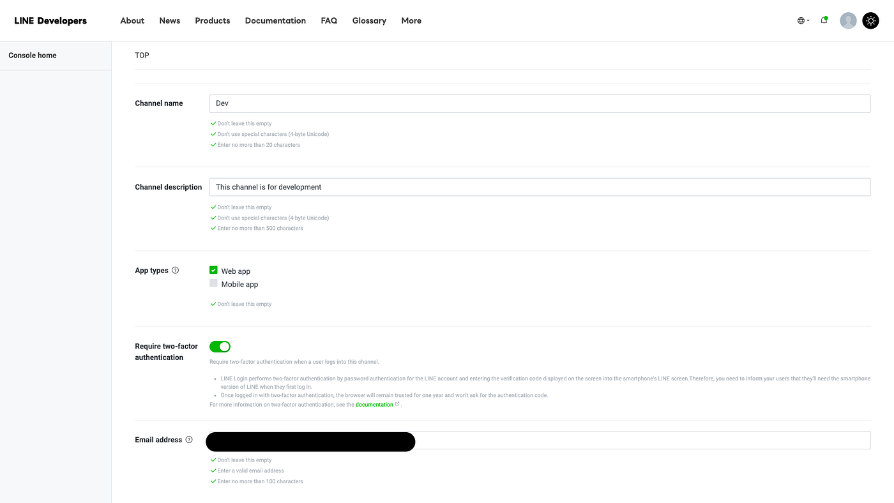Open the user profile avatar

point(848,20)
